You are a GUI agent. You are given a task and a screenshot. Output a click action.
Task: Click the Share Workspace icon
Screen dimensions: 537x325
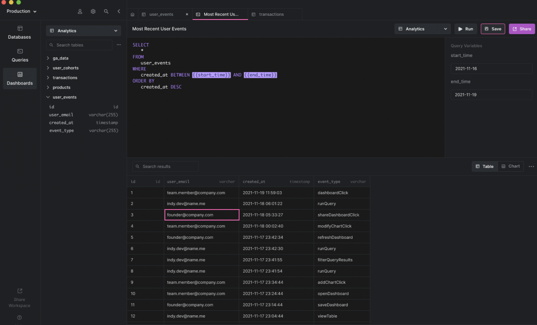point(19,291)
